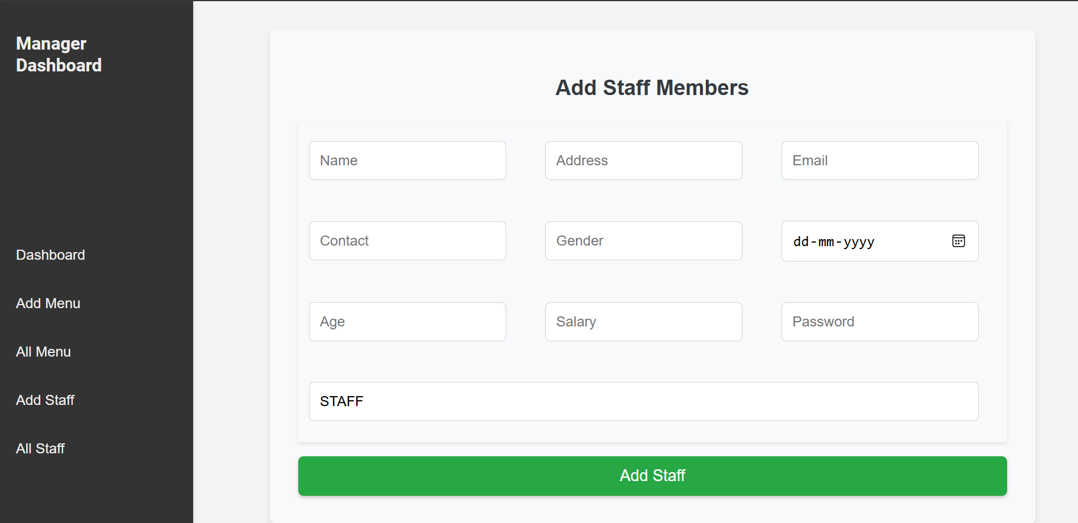Screen dimensions: 1078x523
Task: Open the All Menu sidebar link
Action: pos(44,352)
